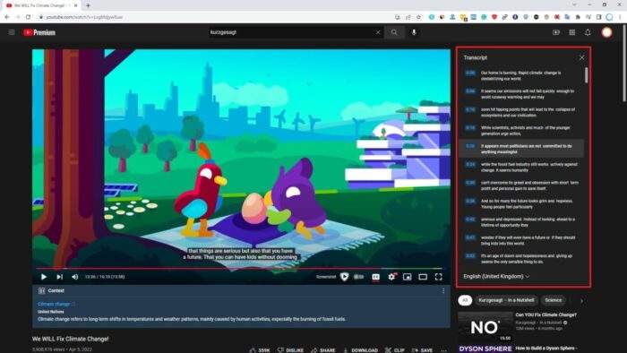Click the SHARE button

[323, 350]
